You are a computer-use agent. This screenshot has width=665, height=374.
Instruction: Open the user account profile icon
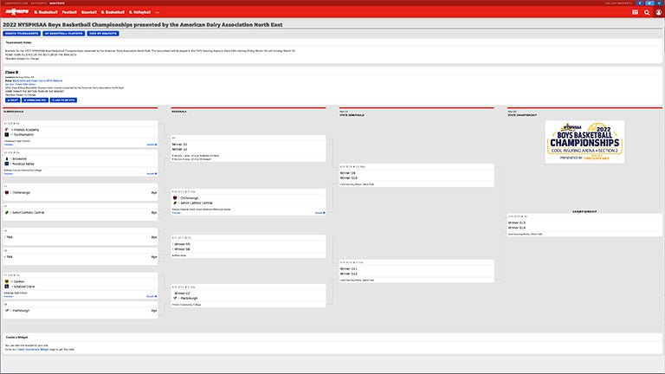[x=657, y=13]
